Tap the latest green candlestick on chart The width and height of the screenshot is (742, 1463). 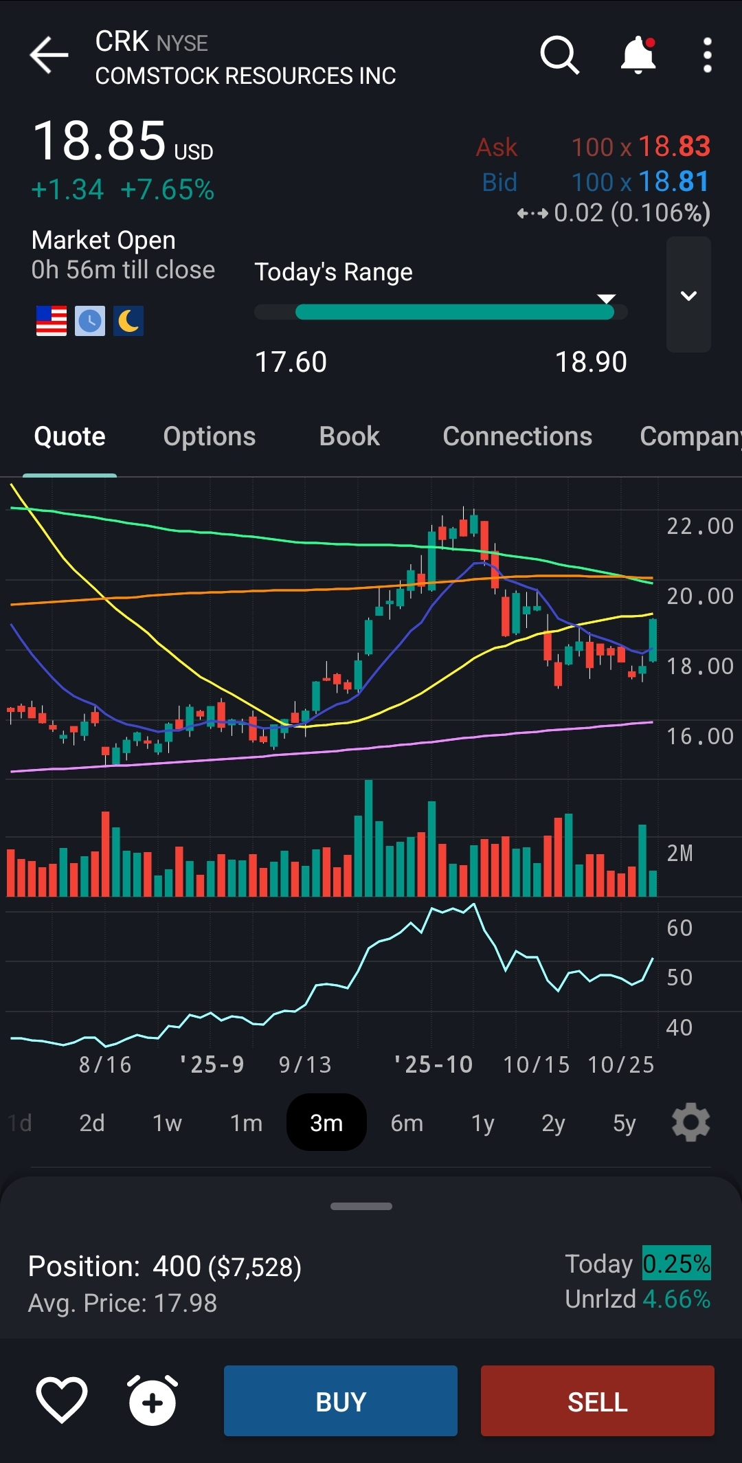point(653,640)
